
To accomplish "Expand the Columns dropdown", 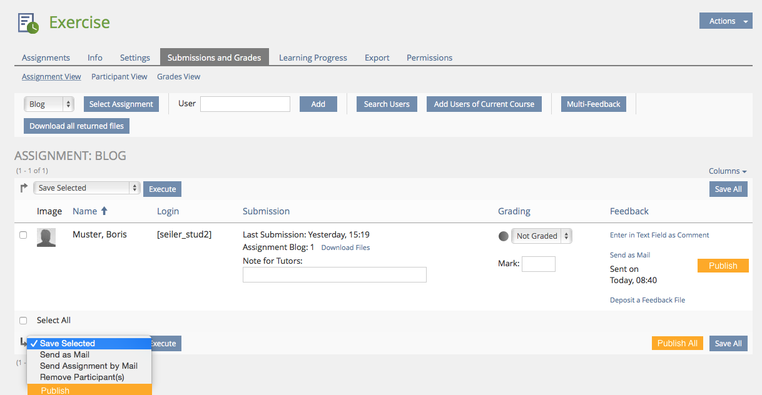I will click(727, 171).
